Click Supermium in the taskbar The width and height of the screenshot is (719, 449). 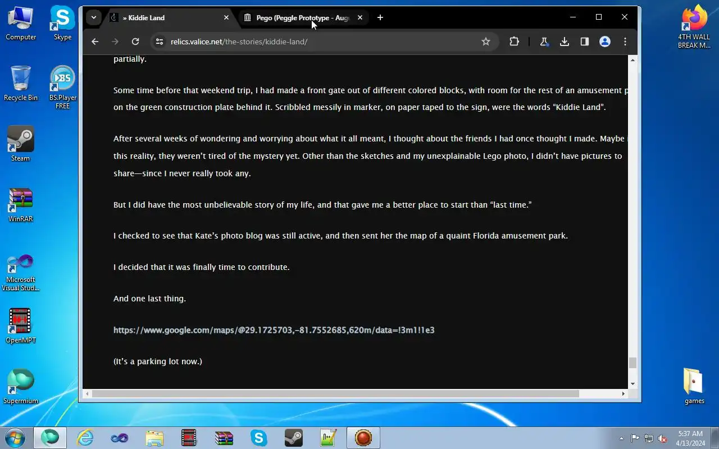click(x=50, y=438)
